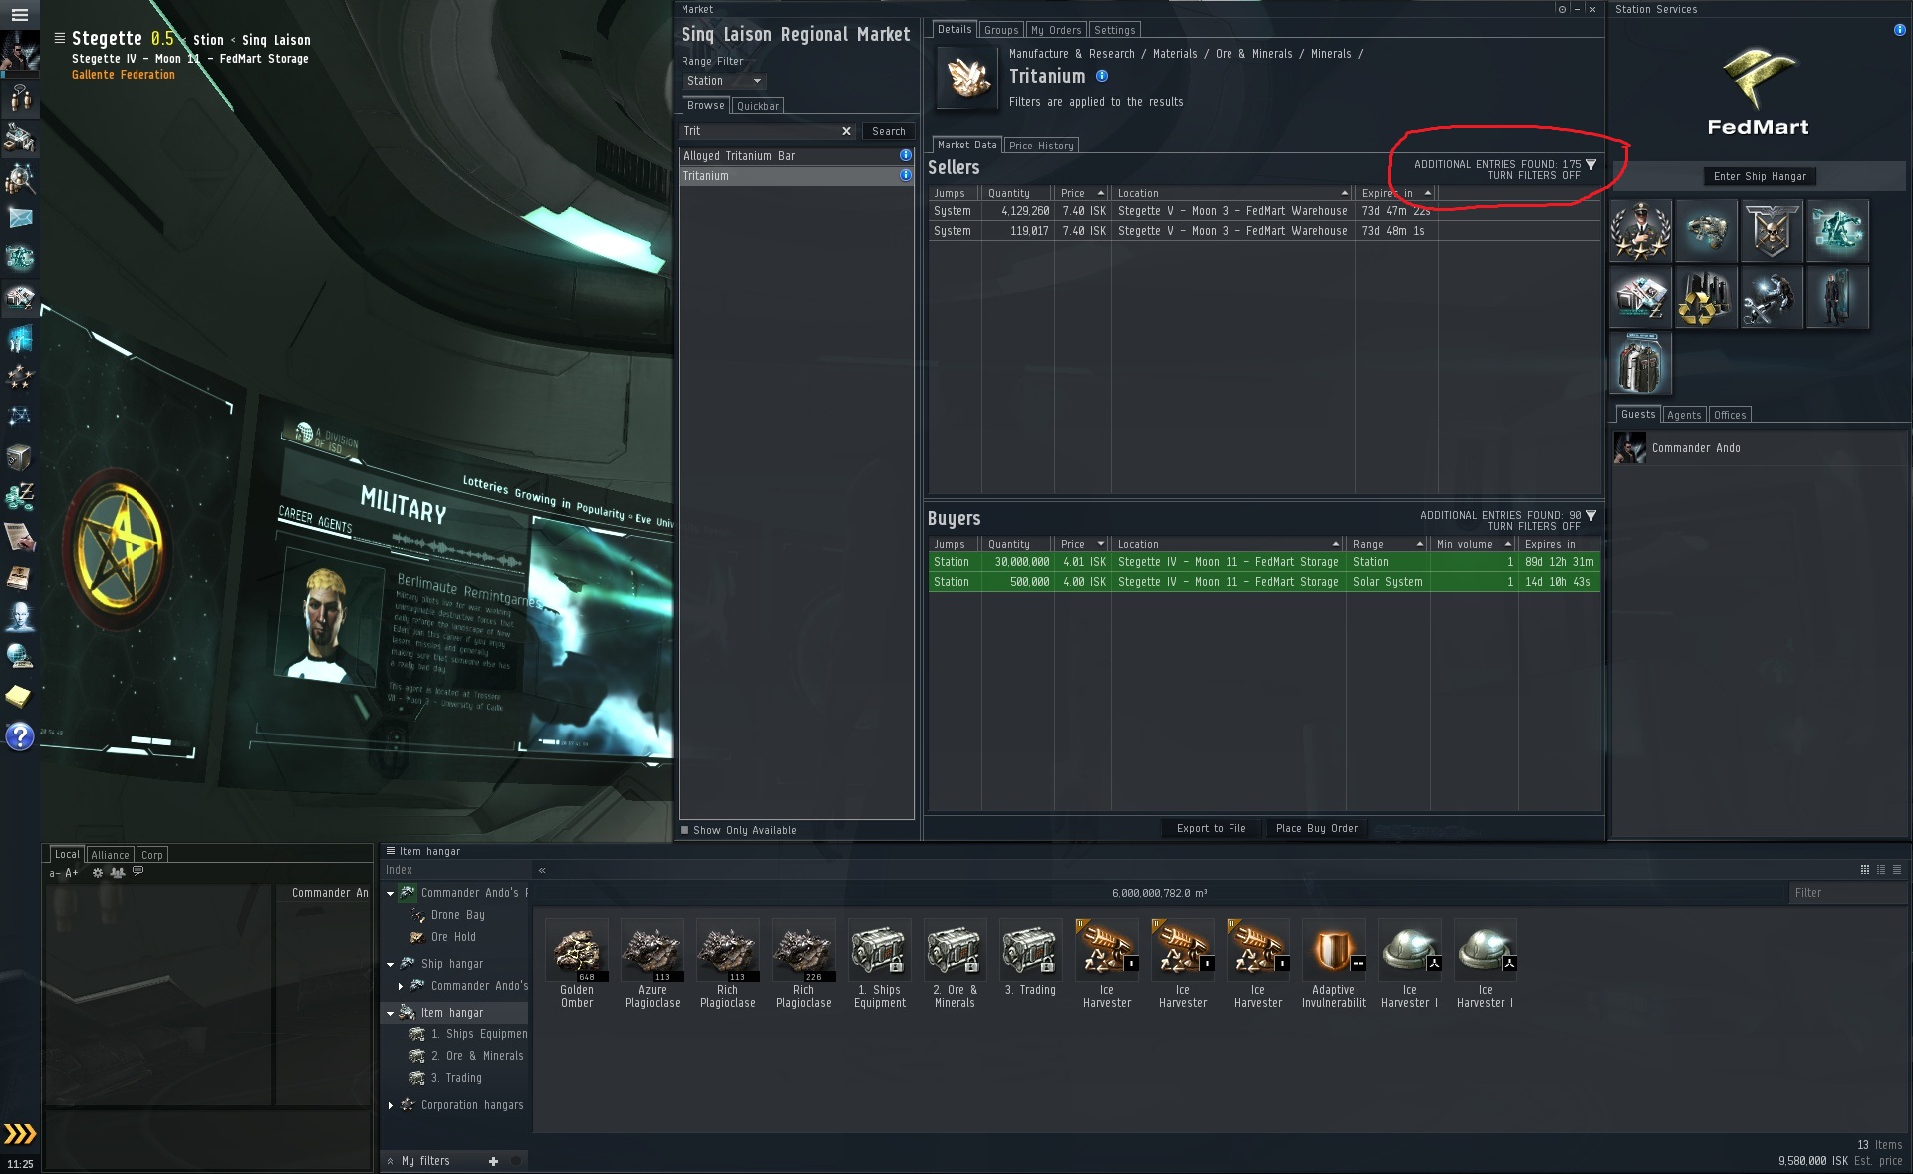Open the EVE Mail envelope icon
The image size is (1913, 1174).
tap(20, 218)
